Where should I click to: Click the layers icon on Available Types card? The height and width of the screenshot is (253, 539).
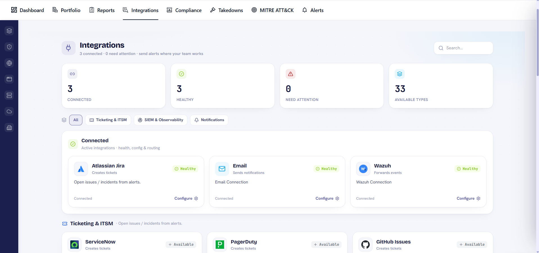(x=400, y=74)
